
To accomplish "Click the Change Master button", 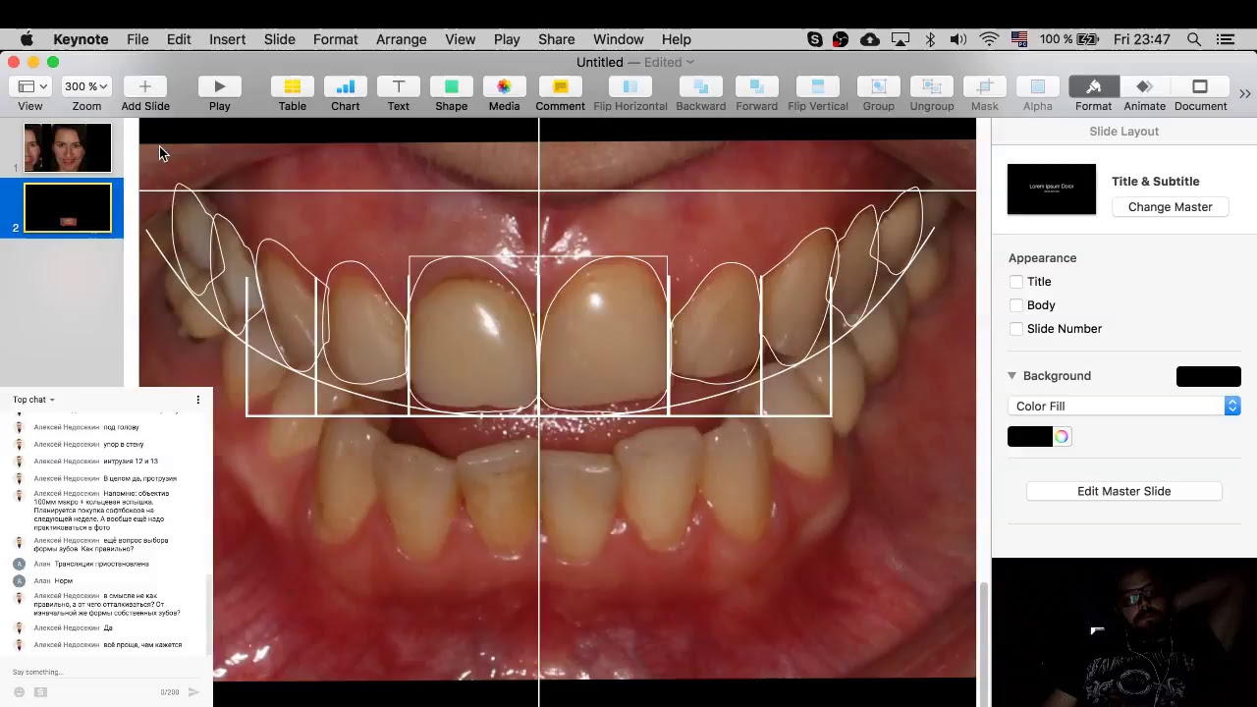I will pos(1170,207).
